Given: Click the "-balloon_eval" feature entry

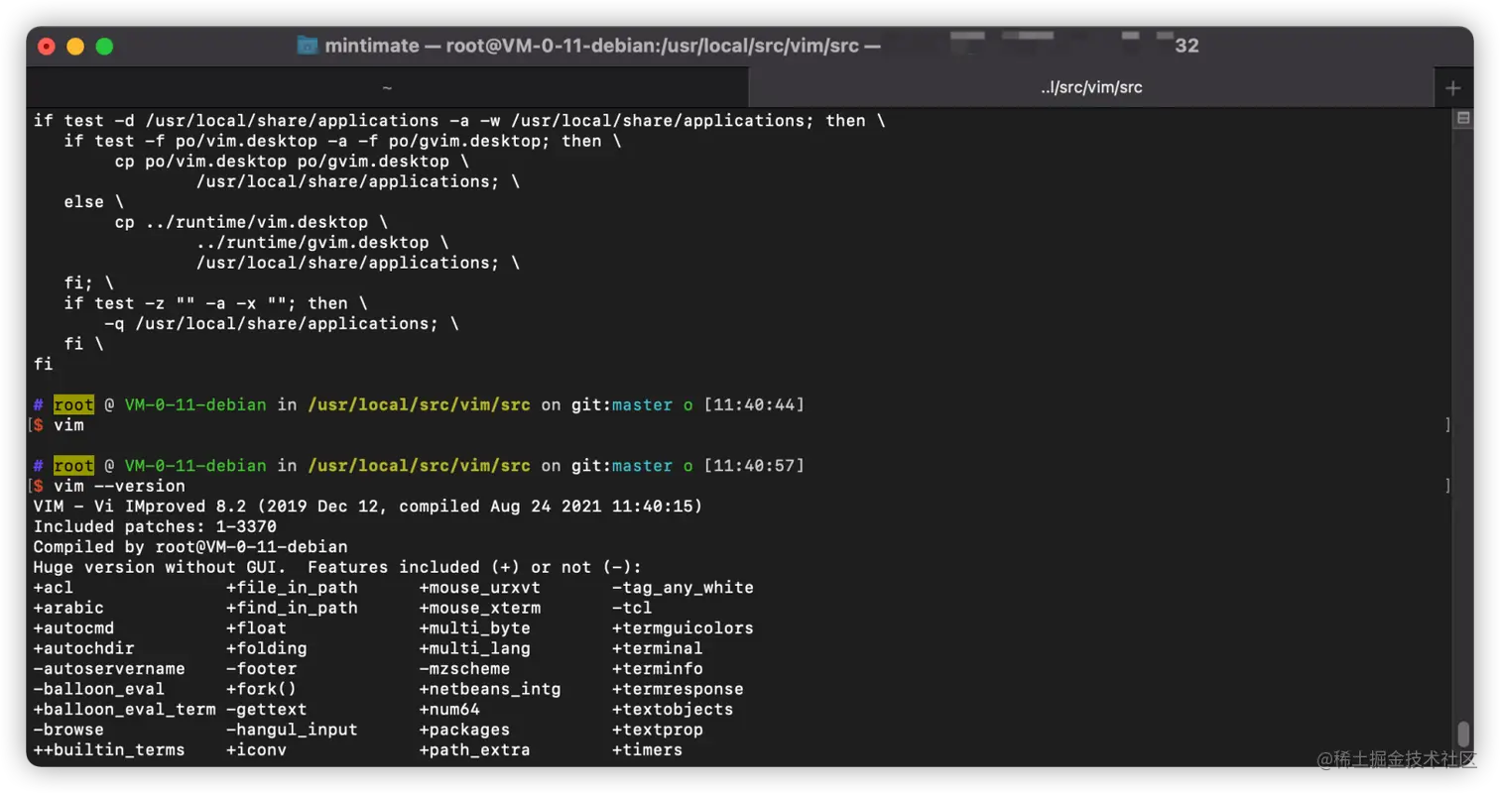Looking at the screenshot, I should [99, 689].
